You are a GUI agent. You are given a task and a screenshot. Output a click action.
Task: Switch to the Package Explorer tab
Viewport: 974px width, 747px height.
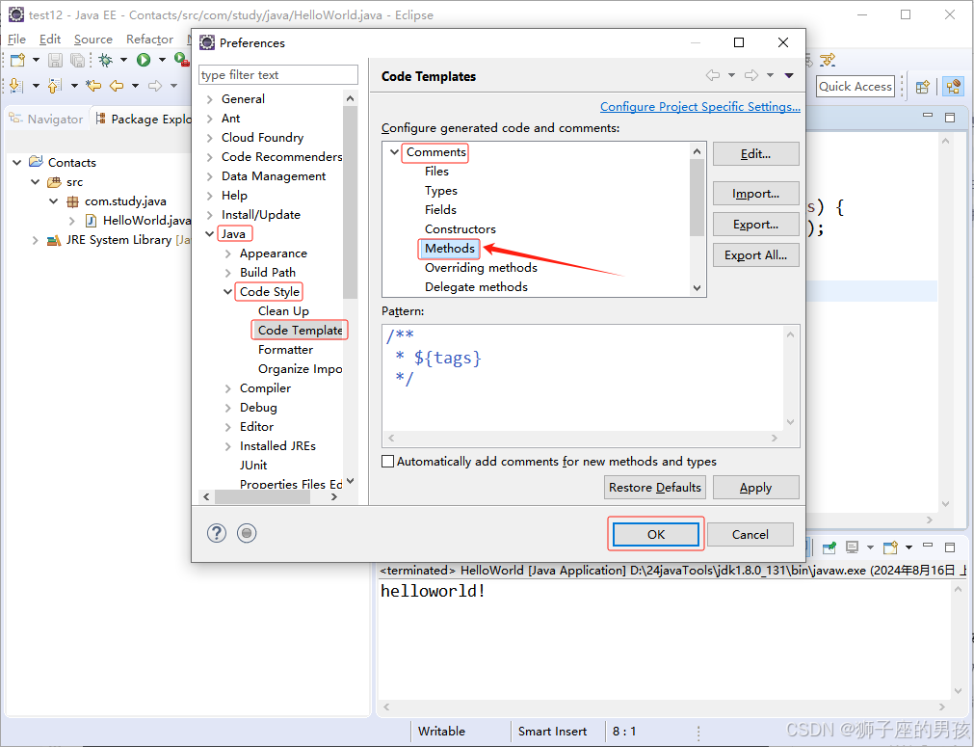point(144,119)
